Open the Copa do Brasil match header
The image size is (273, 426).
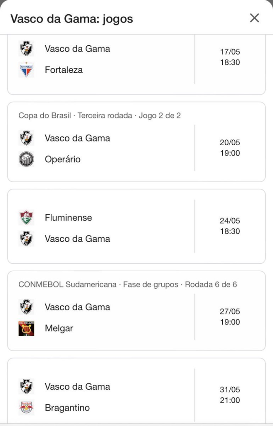click(100, 115)
